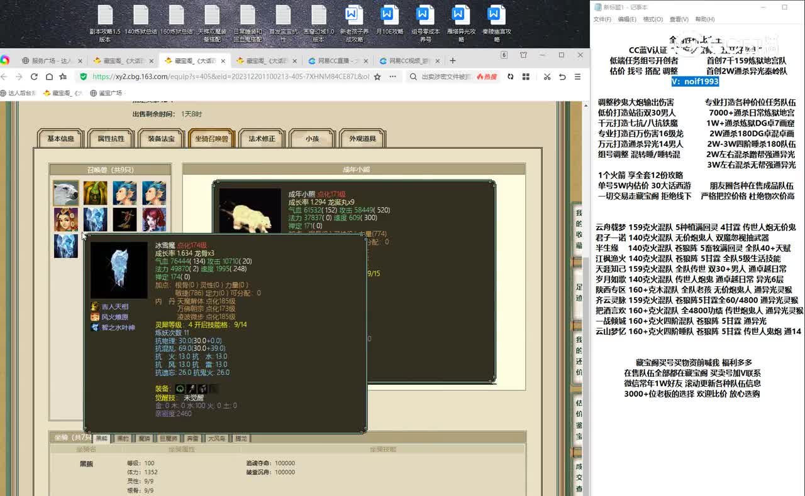Select the 黑熊 mount tab
The image size is (805, 496).
102,438
